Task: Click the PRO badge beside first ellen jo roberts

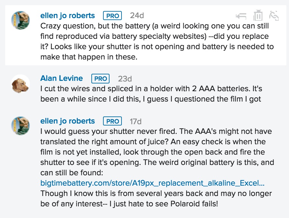Action: (x=112, y=16)
